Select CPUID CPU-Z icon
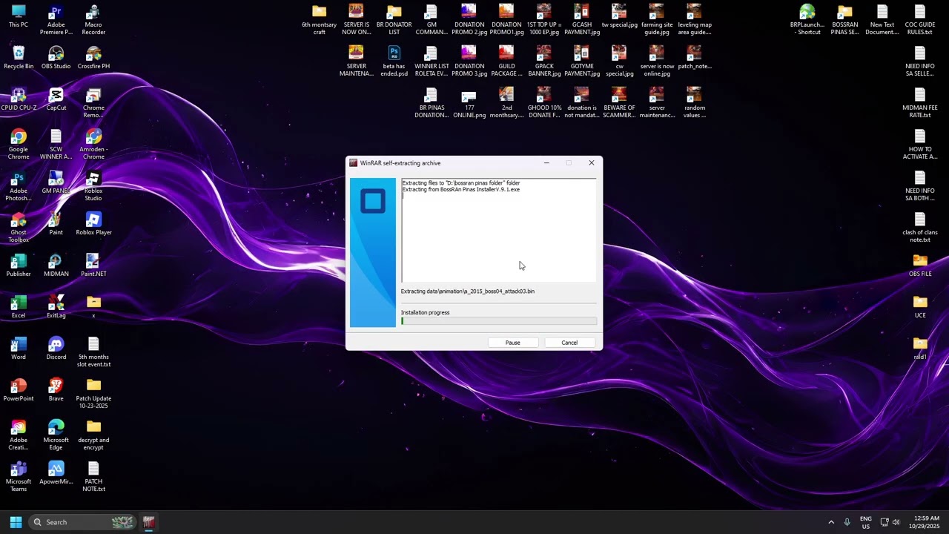949x534 pixels. coord(19,99)
